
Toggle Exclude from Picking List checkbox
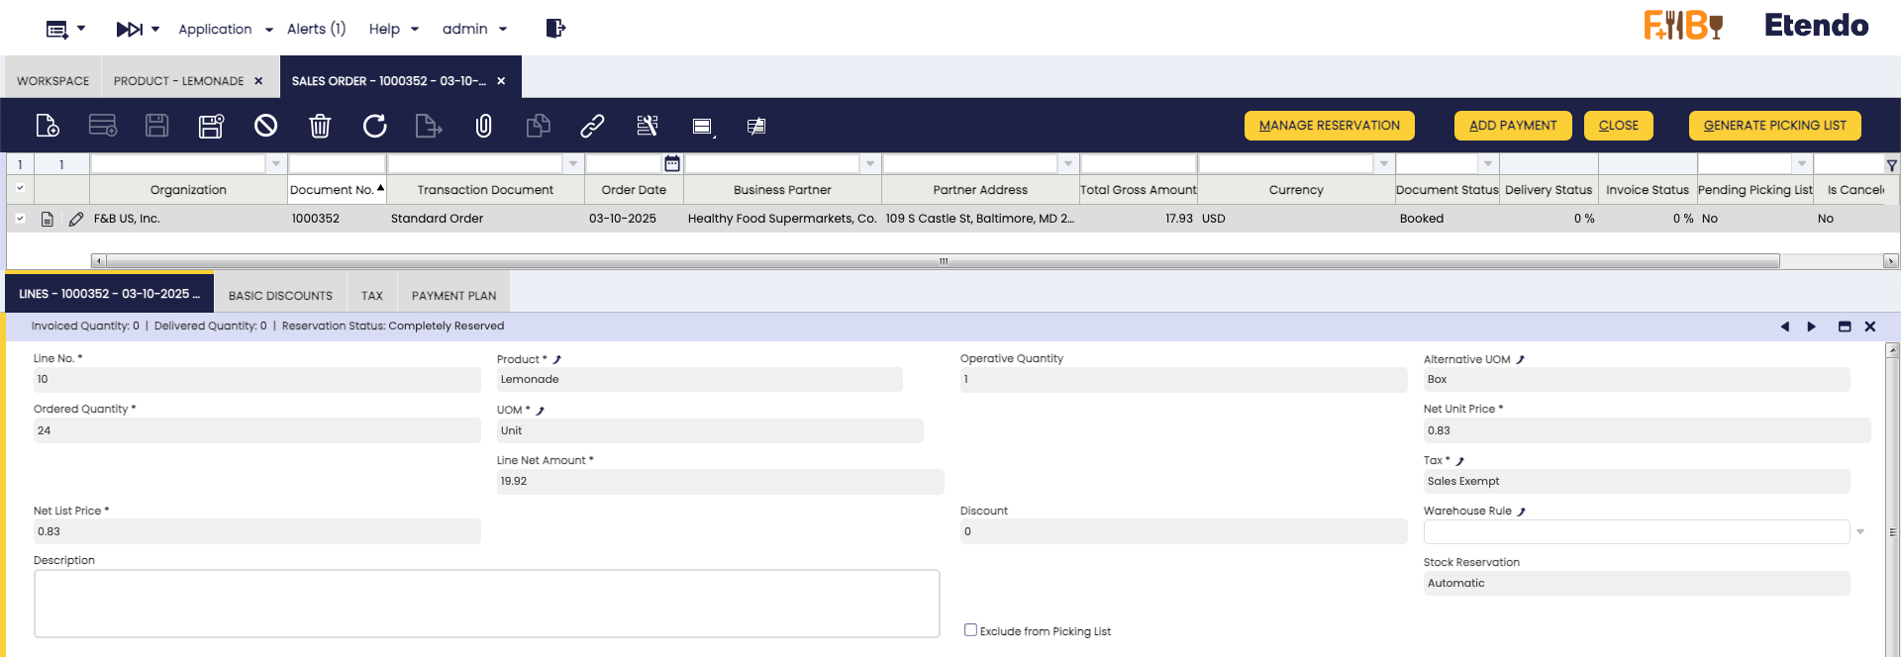[x=970, y=630]
